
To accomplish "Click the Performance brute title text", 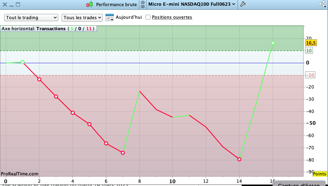I will coord(116,4).
